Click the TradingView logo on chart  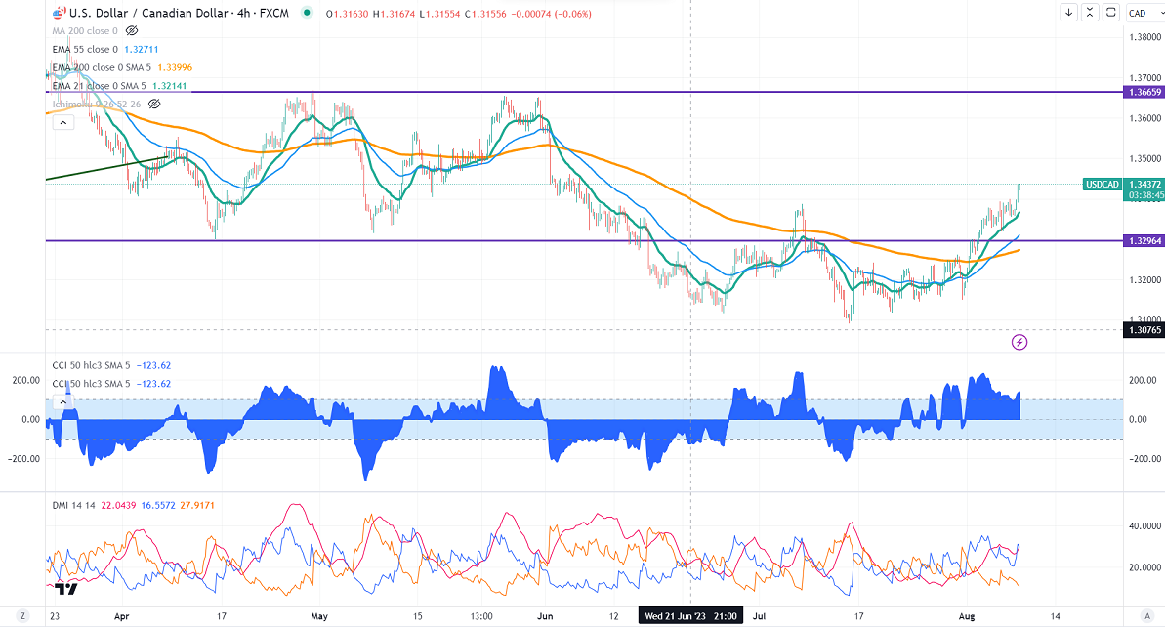[x=66, y=588]
